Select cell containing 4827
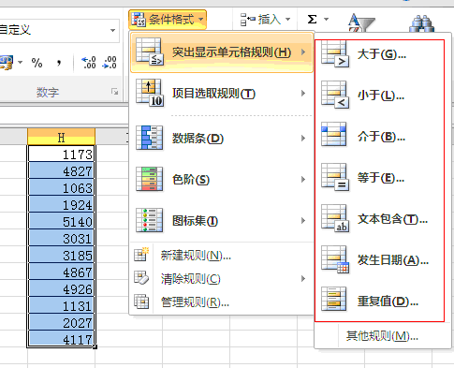 pos(61,170)
